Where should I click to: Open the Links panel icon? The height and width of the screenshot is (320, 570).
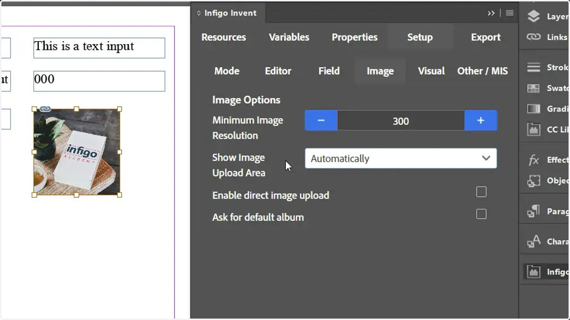534,37
